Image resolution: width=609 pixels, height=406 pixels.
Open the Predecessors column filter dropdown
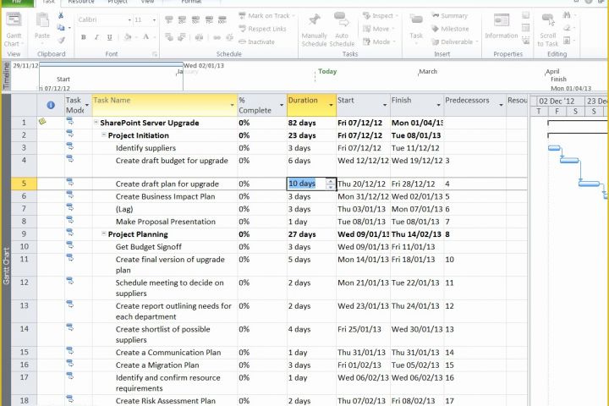501,105
